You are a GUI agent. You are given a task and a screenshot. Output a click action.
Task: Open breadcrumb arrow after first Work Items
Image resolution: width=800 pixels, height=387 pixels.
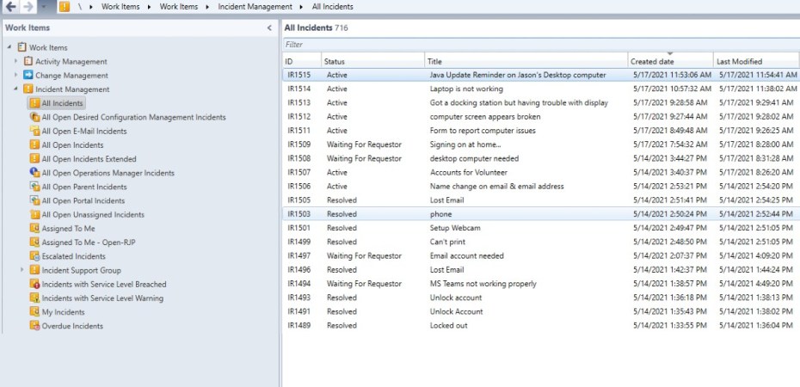150,7
